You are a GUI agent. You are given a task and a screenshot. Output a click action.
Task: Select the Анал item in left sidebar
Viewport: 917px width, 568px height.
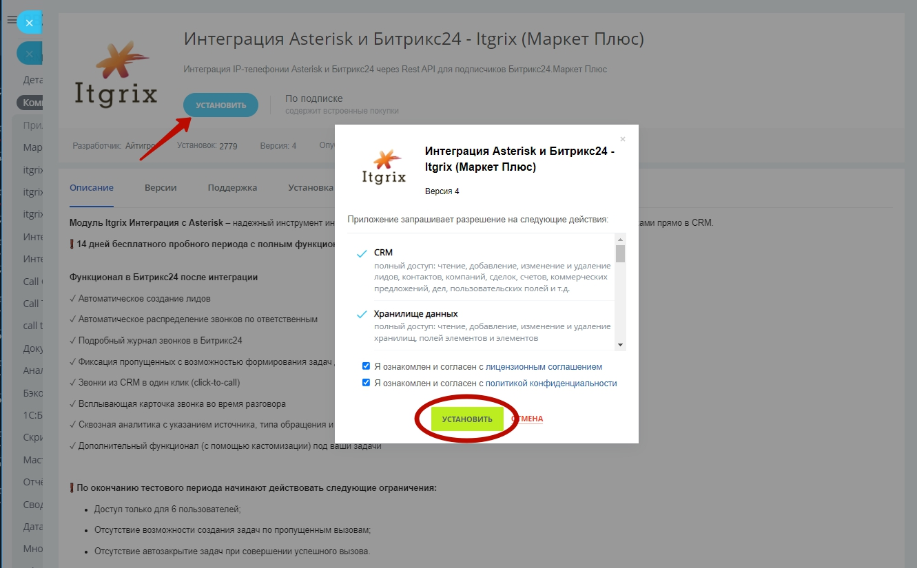point(33,370)
